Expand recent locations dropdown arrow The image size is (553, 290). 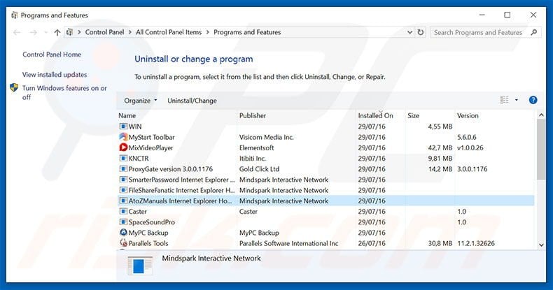click(45, 33)
